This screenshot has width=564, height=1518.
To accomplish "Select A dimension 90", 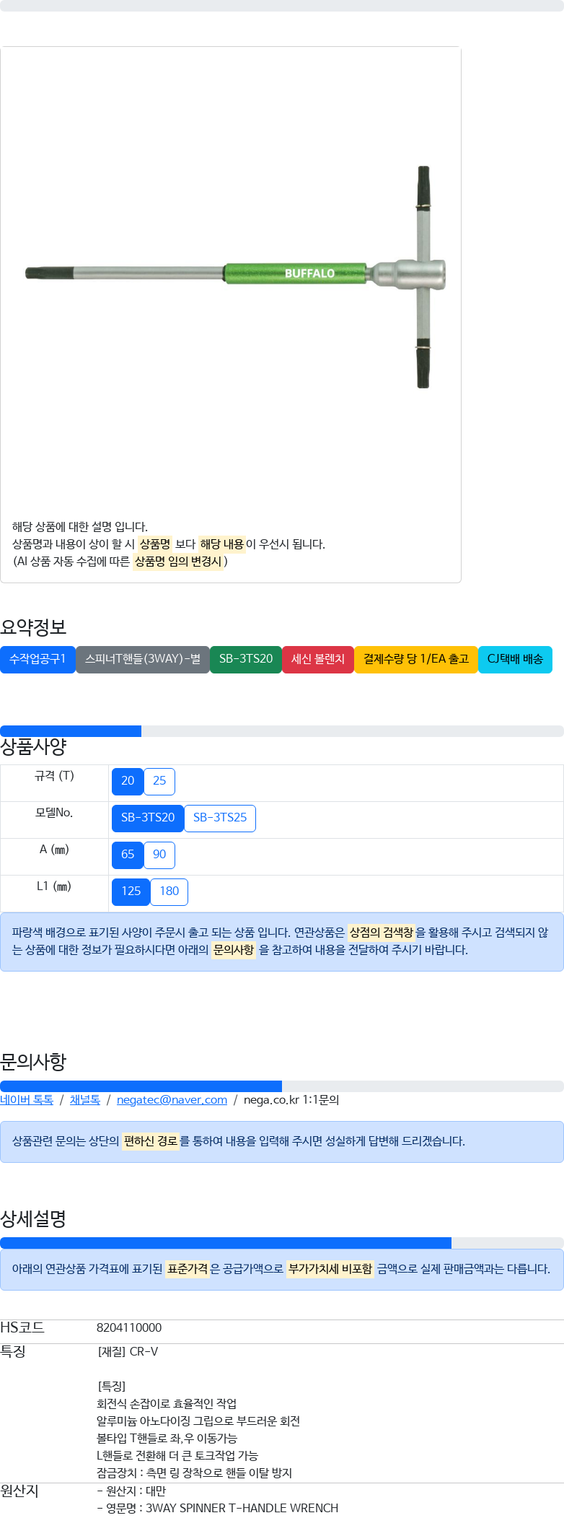I will [159, 855].
